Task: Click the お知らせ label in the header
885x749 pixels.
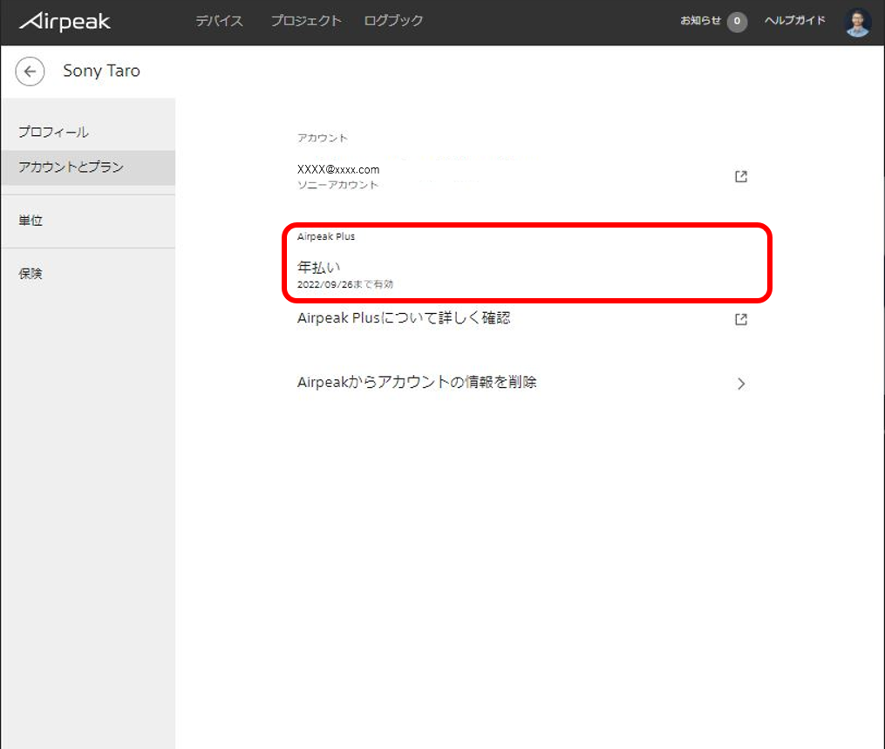Action: click(700, 21)
